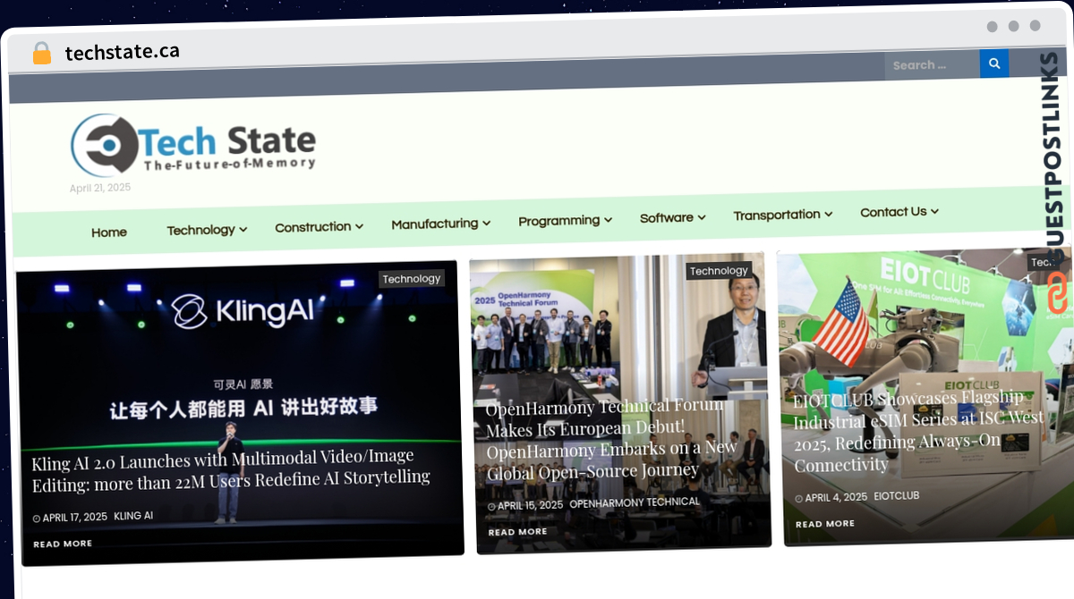Click Read More on the OpenHarmony article
The width and height of the screenshot is (1074, 599).
pyautogui.click(x=517, y=532)
